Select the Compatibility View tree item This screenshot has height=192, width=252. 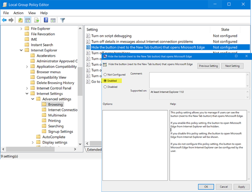51,77
